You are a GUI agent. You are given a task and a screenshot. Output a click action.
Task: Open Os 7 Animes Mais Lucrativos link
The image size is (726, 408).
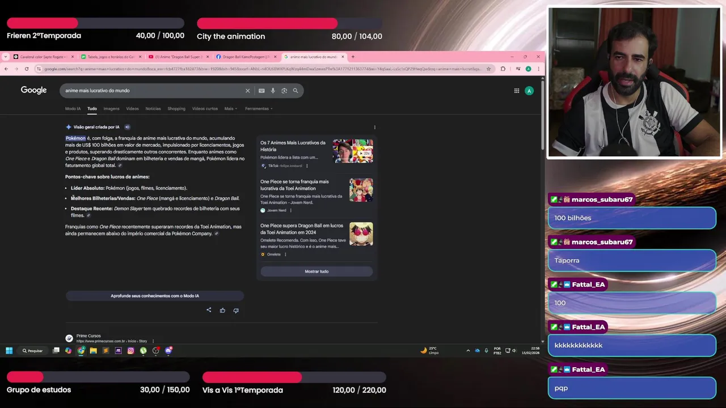293,146
